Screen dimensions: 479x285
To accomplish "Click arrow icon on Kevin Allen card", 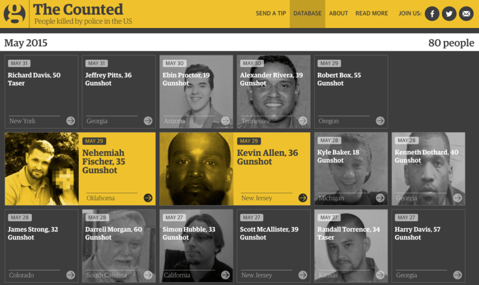I will tap(303, 198).
